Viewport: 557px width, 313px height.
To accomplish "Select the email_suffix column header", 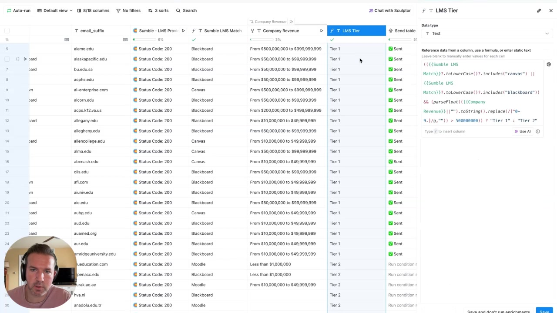I will click(x=102, y=30).
